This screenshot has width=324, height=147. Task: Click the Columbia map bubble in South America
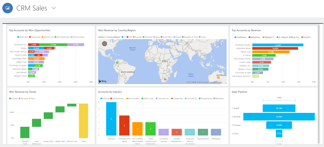click(x=117, y=63)
